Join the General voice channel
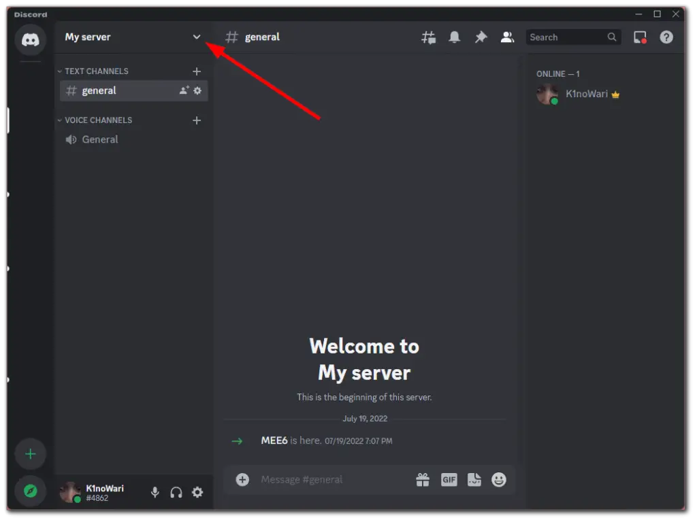 coord(100,139)
